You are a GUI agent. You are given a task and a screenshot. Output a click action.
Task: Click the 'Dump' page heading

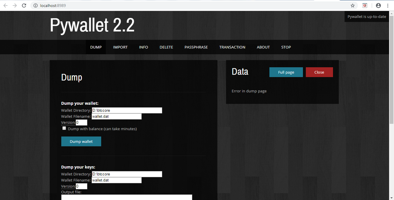coord(72,77)
